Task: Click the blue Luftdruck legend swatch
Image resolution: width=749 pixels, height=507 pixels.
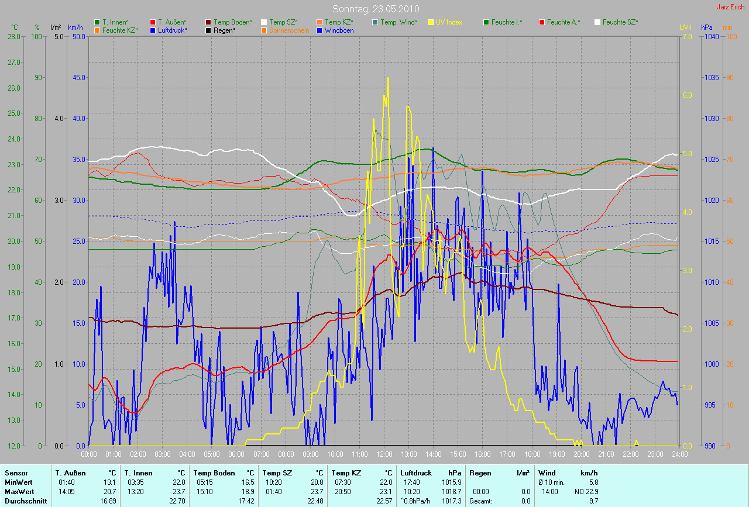Action: 153,30
